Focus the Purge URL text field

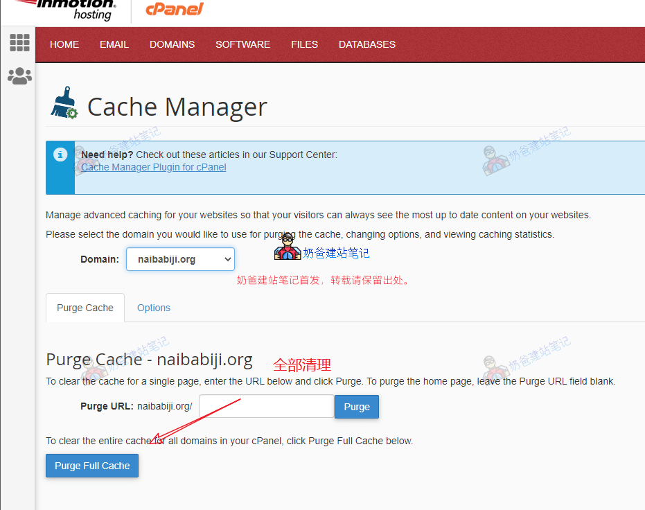coord(266,406)
